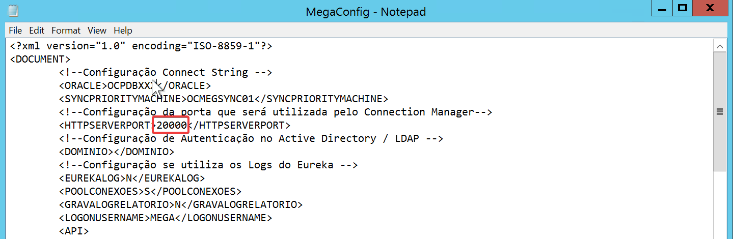Open the Edit menu

[x=37, y=31]
